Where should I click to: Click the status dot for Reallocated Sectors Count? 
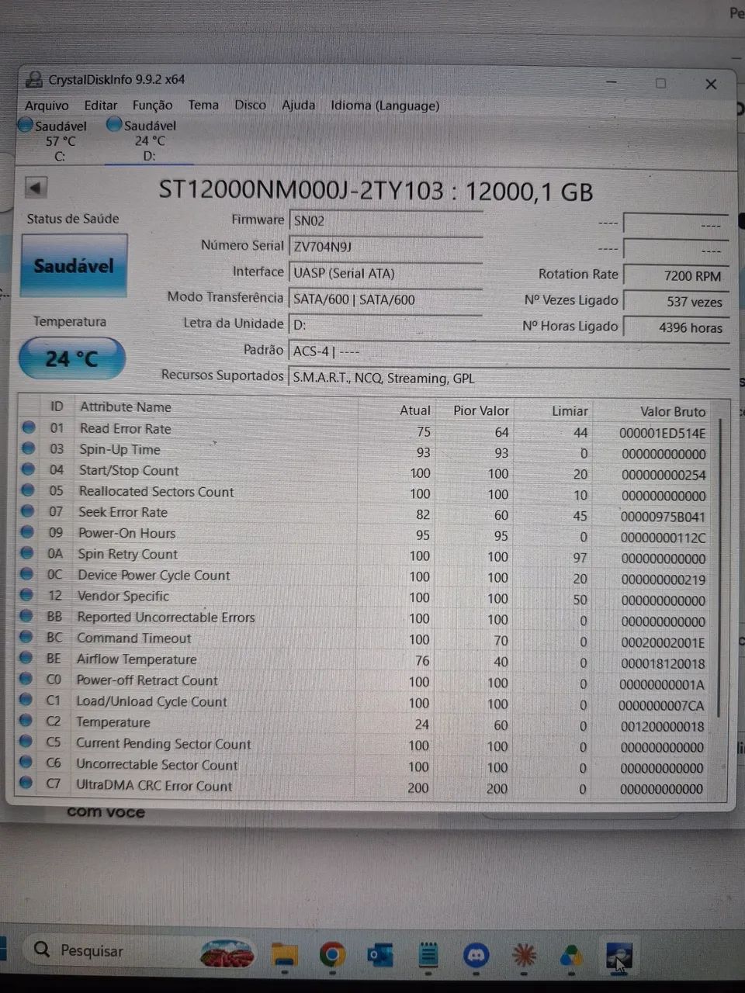[x=28, y=490]
